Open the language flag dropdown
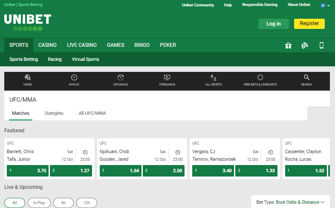Image resolution: width=335 pixels, height=208 pixels. [x=325, y=5]
